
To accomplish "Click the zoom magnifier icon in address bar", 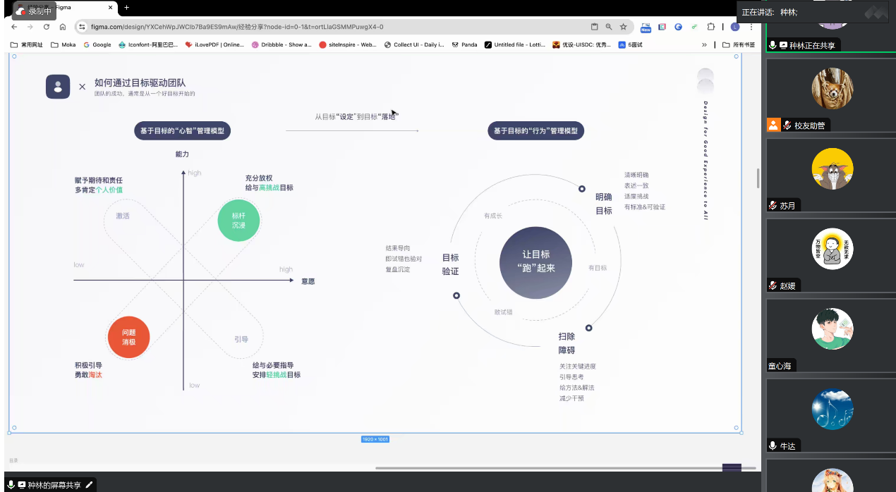I will pyautogui.click(x=609, y=27).
